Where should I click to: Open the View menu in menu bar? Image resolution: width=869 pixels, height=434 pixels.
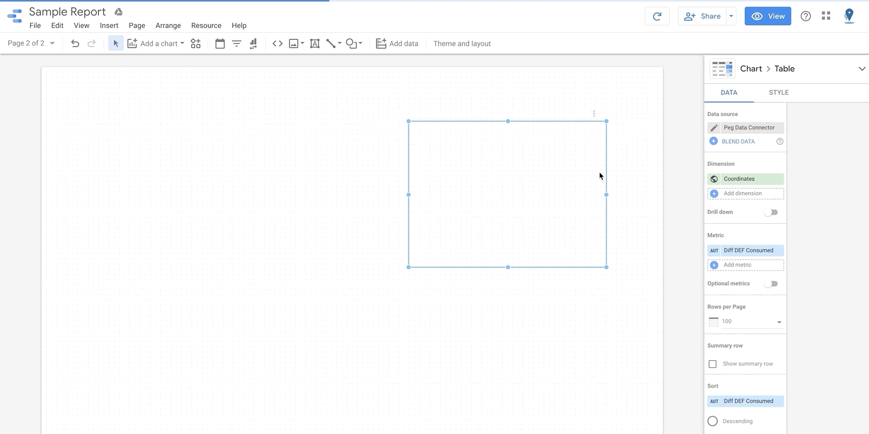coord(82,25)
